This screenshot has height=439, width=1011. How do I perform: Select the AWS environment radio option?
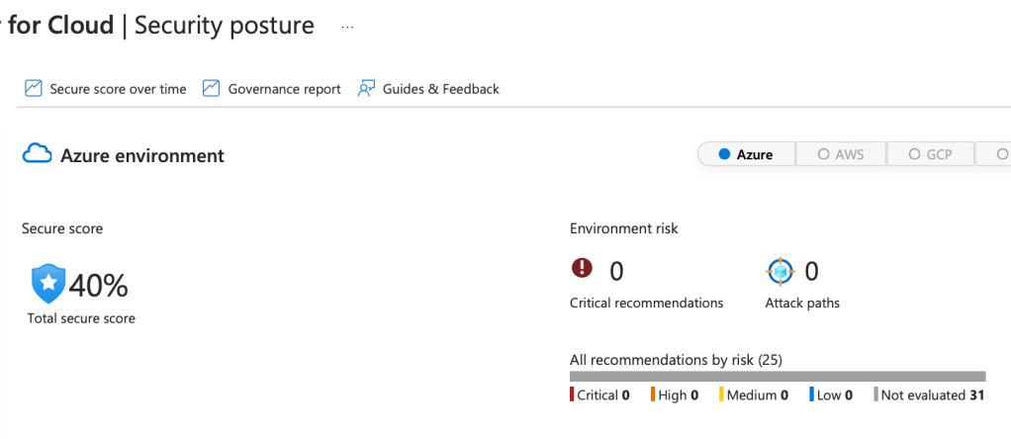click(841, 154)
